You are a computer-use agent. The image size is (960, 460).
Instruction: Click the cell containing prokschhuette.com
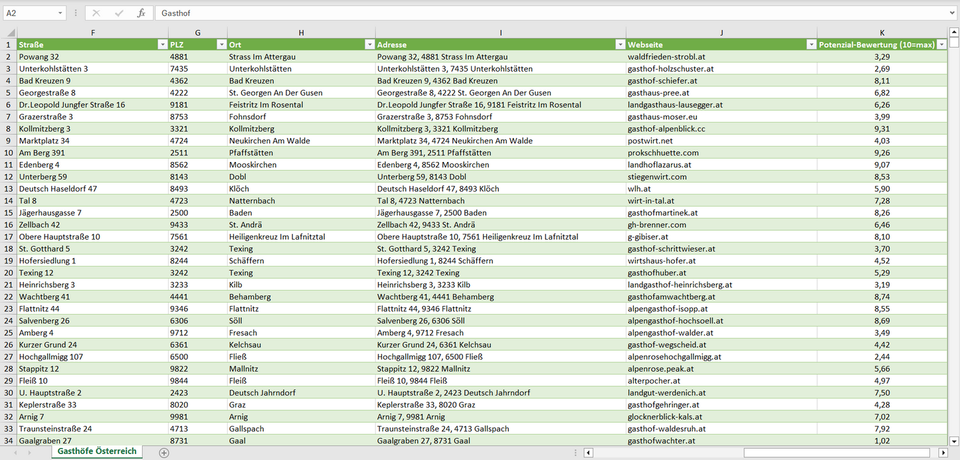(663, 153)
